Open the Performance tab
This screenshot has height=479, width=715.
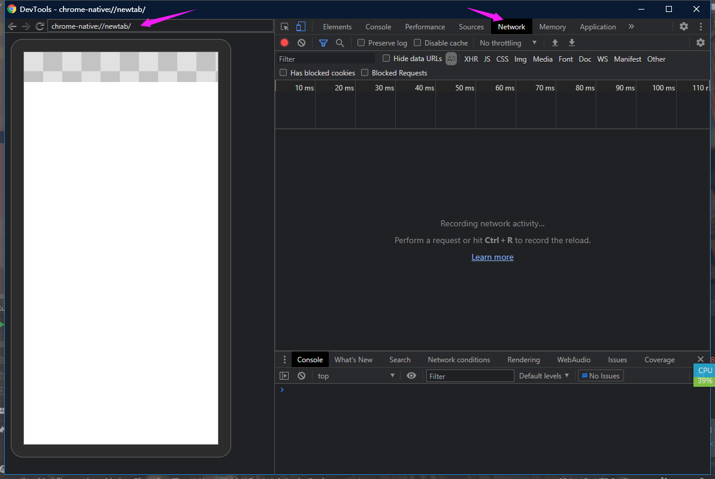point(425,27)
